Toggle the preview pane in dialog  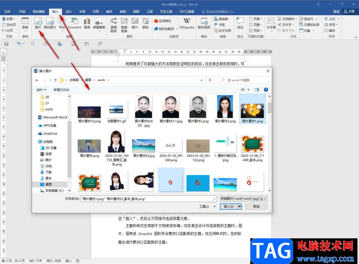[x=257, y=90]
